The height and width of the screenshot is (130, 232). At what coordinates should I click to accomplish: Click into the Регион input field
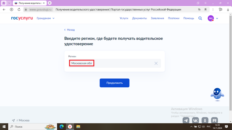(x=115, y=63)
